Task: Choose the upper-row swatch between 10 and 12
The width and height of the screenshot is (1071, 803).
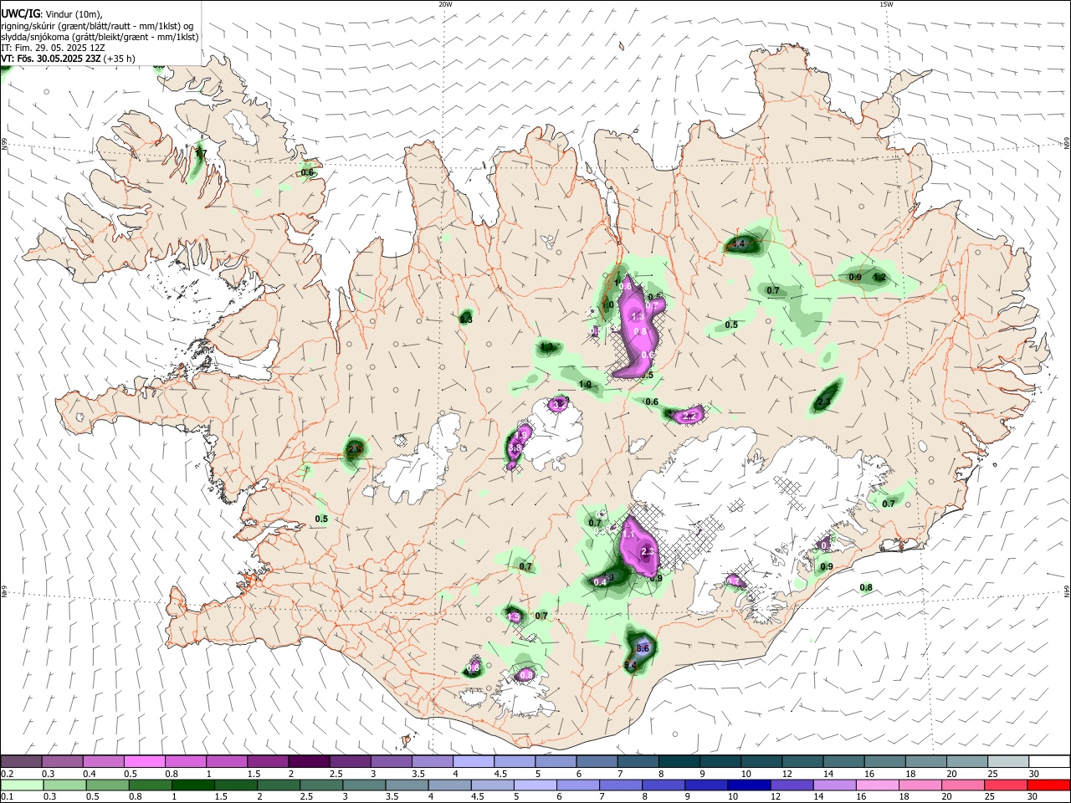Action: coord(760,761)
